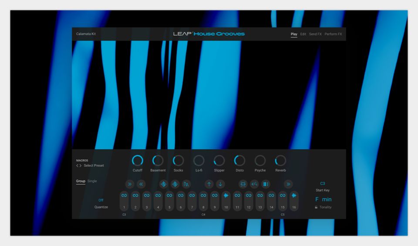Click the waveform icon on pad 10
The width and height of the screenshot is (418, 246).
[226, 196]
